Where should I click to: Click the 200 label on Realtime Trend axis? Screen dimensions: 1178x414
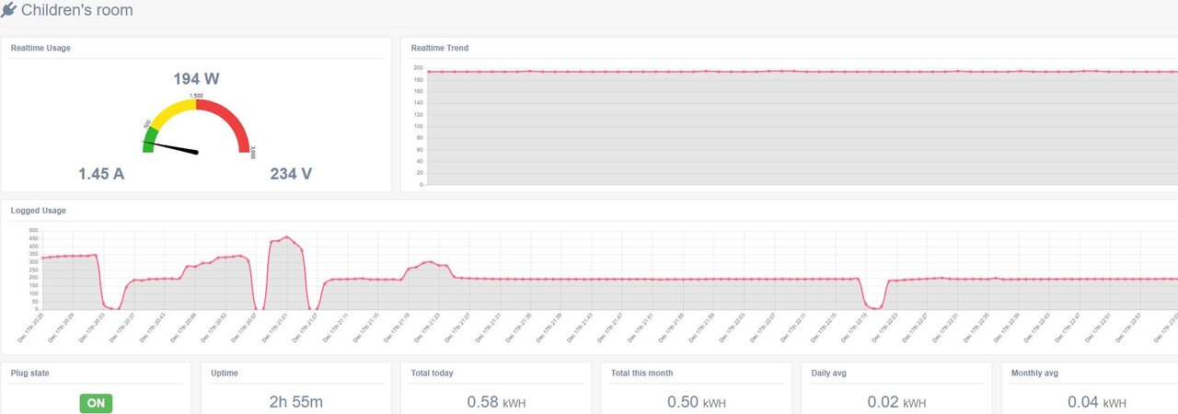coord(418,68)
